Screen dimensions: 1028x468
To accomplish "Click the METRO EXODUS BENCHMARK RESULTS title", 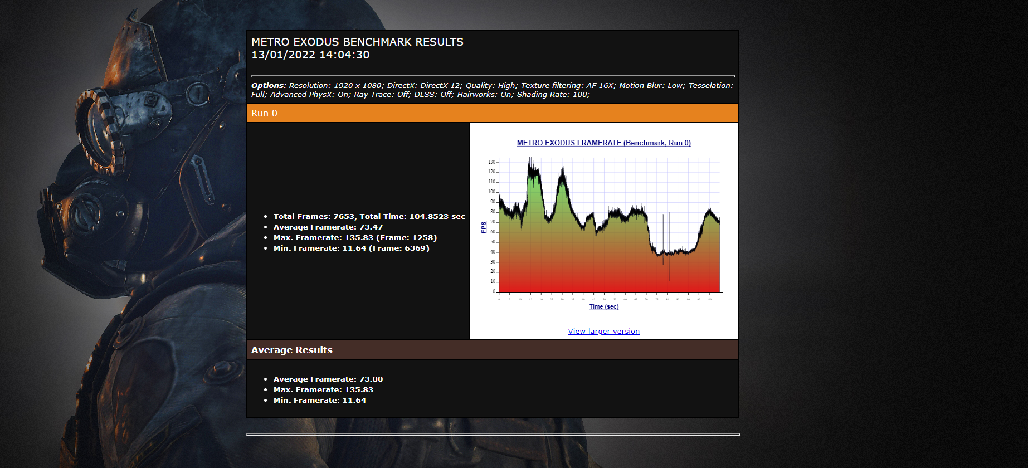I will tap(357, 42).
